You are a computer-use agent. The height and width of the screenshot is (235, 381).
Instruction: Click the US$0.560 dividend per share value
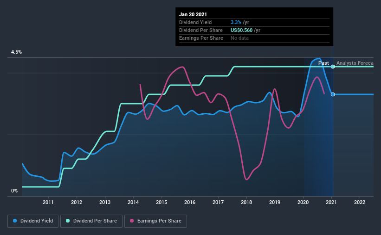pos(241,30)
